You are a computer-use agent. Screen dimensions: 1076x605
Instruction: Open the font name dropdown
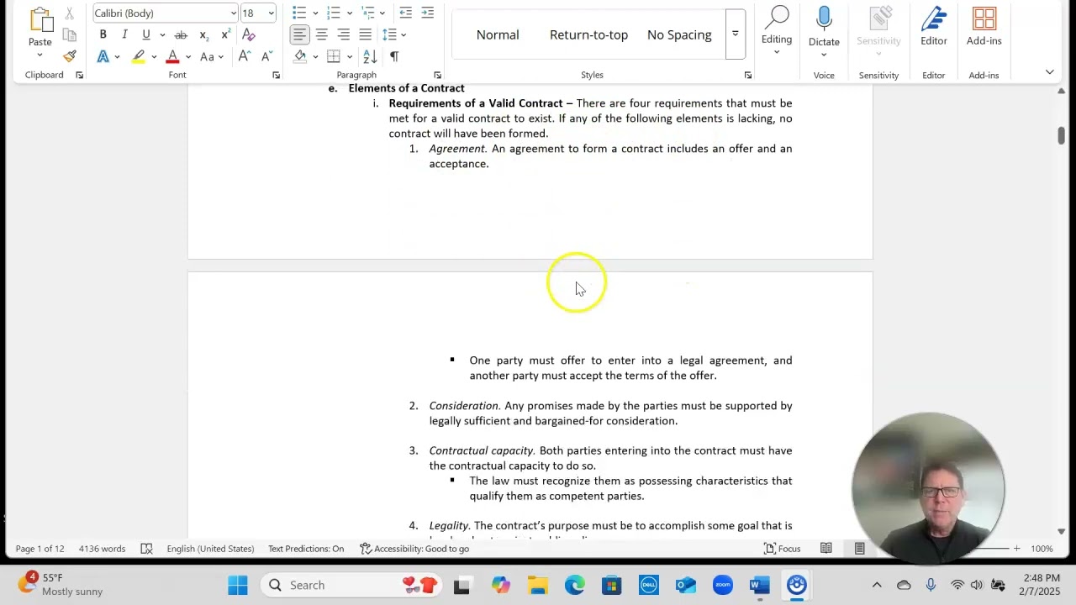[x=234, y=13]
